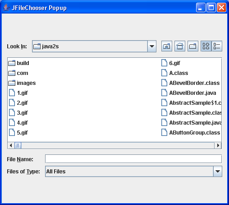The image size is (229, 205).
Task: Click the build folder icon
Action: 12,63
